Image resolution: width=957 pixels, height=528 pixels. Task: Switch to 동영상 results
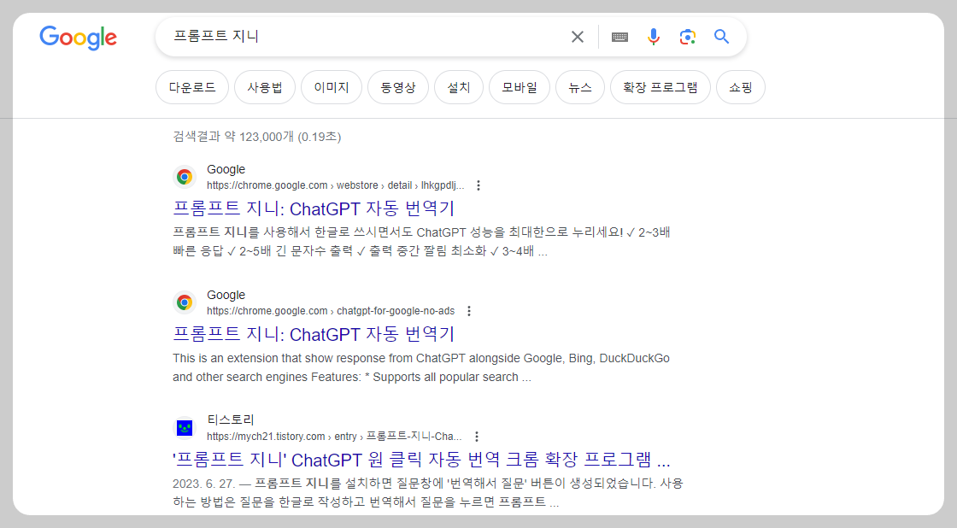[398, 87]
